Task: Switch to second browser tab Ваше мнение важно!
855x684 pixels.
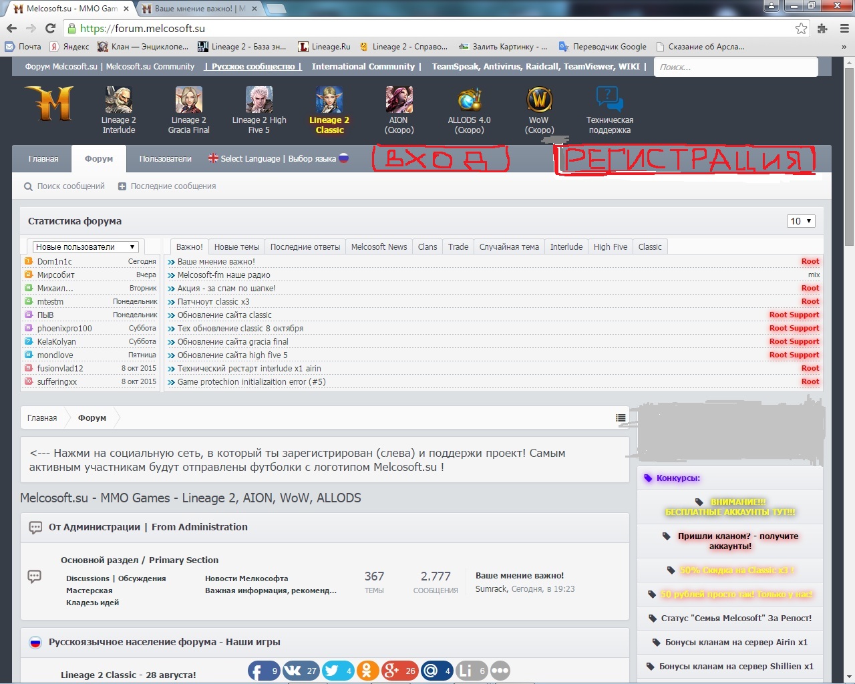Action: click(x=200, y=9)
